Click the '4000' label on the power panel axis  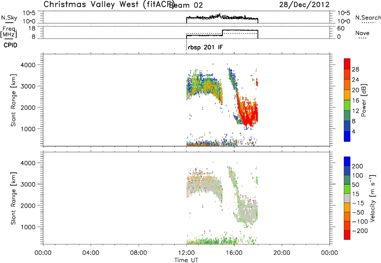point(28,65)
